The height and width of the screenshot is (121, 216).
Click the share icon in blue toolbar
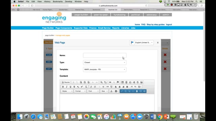click(144, 91)
